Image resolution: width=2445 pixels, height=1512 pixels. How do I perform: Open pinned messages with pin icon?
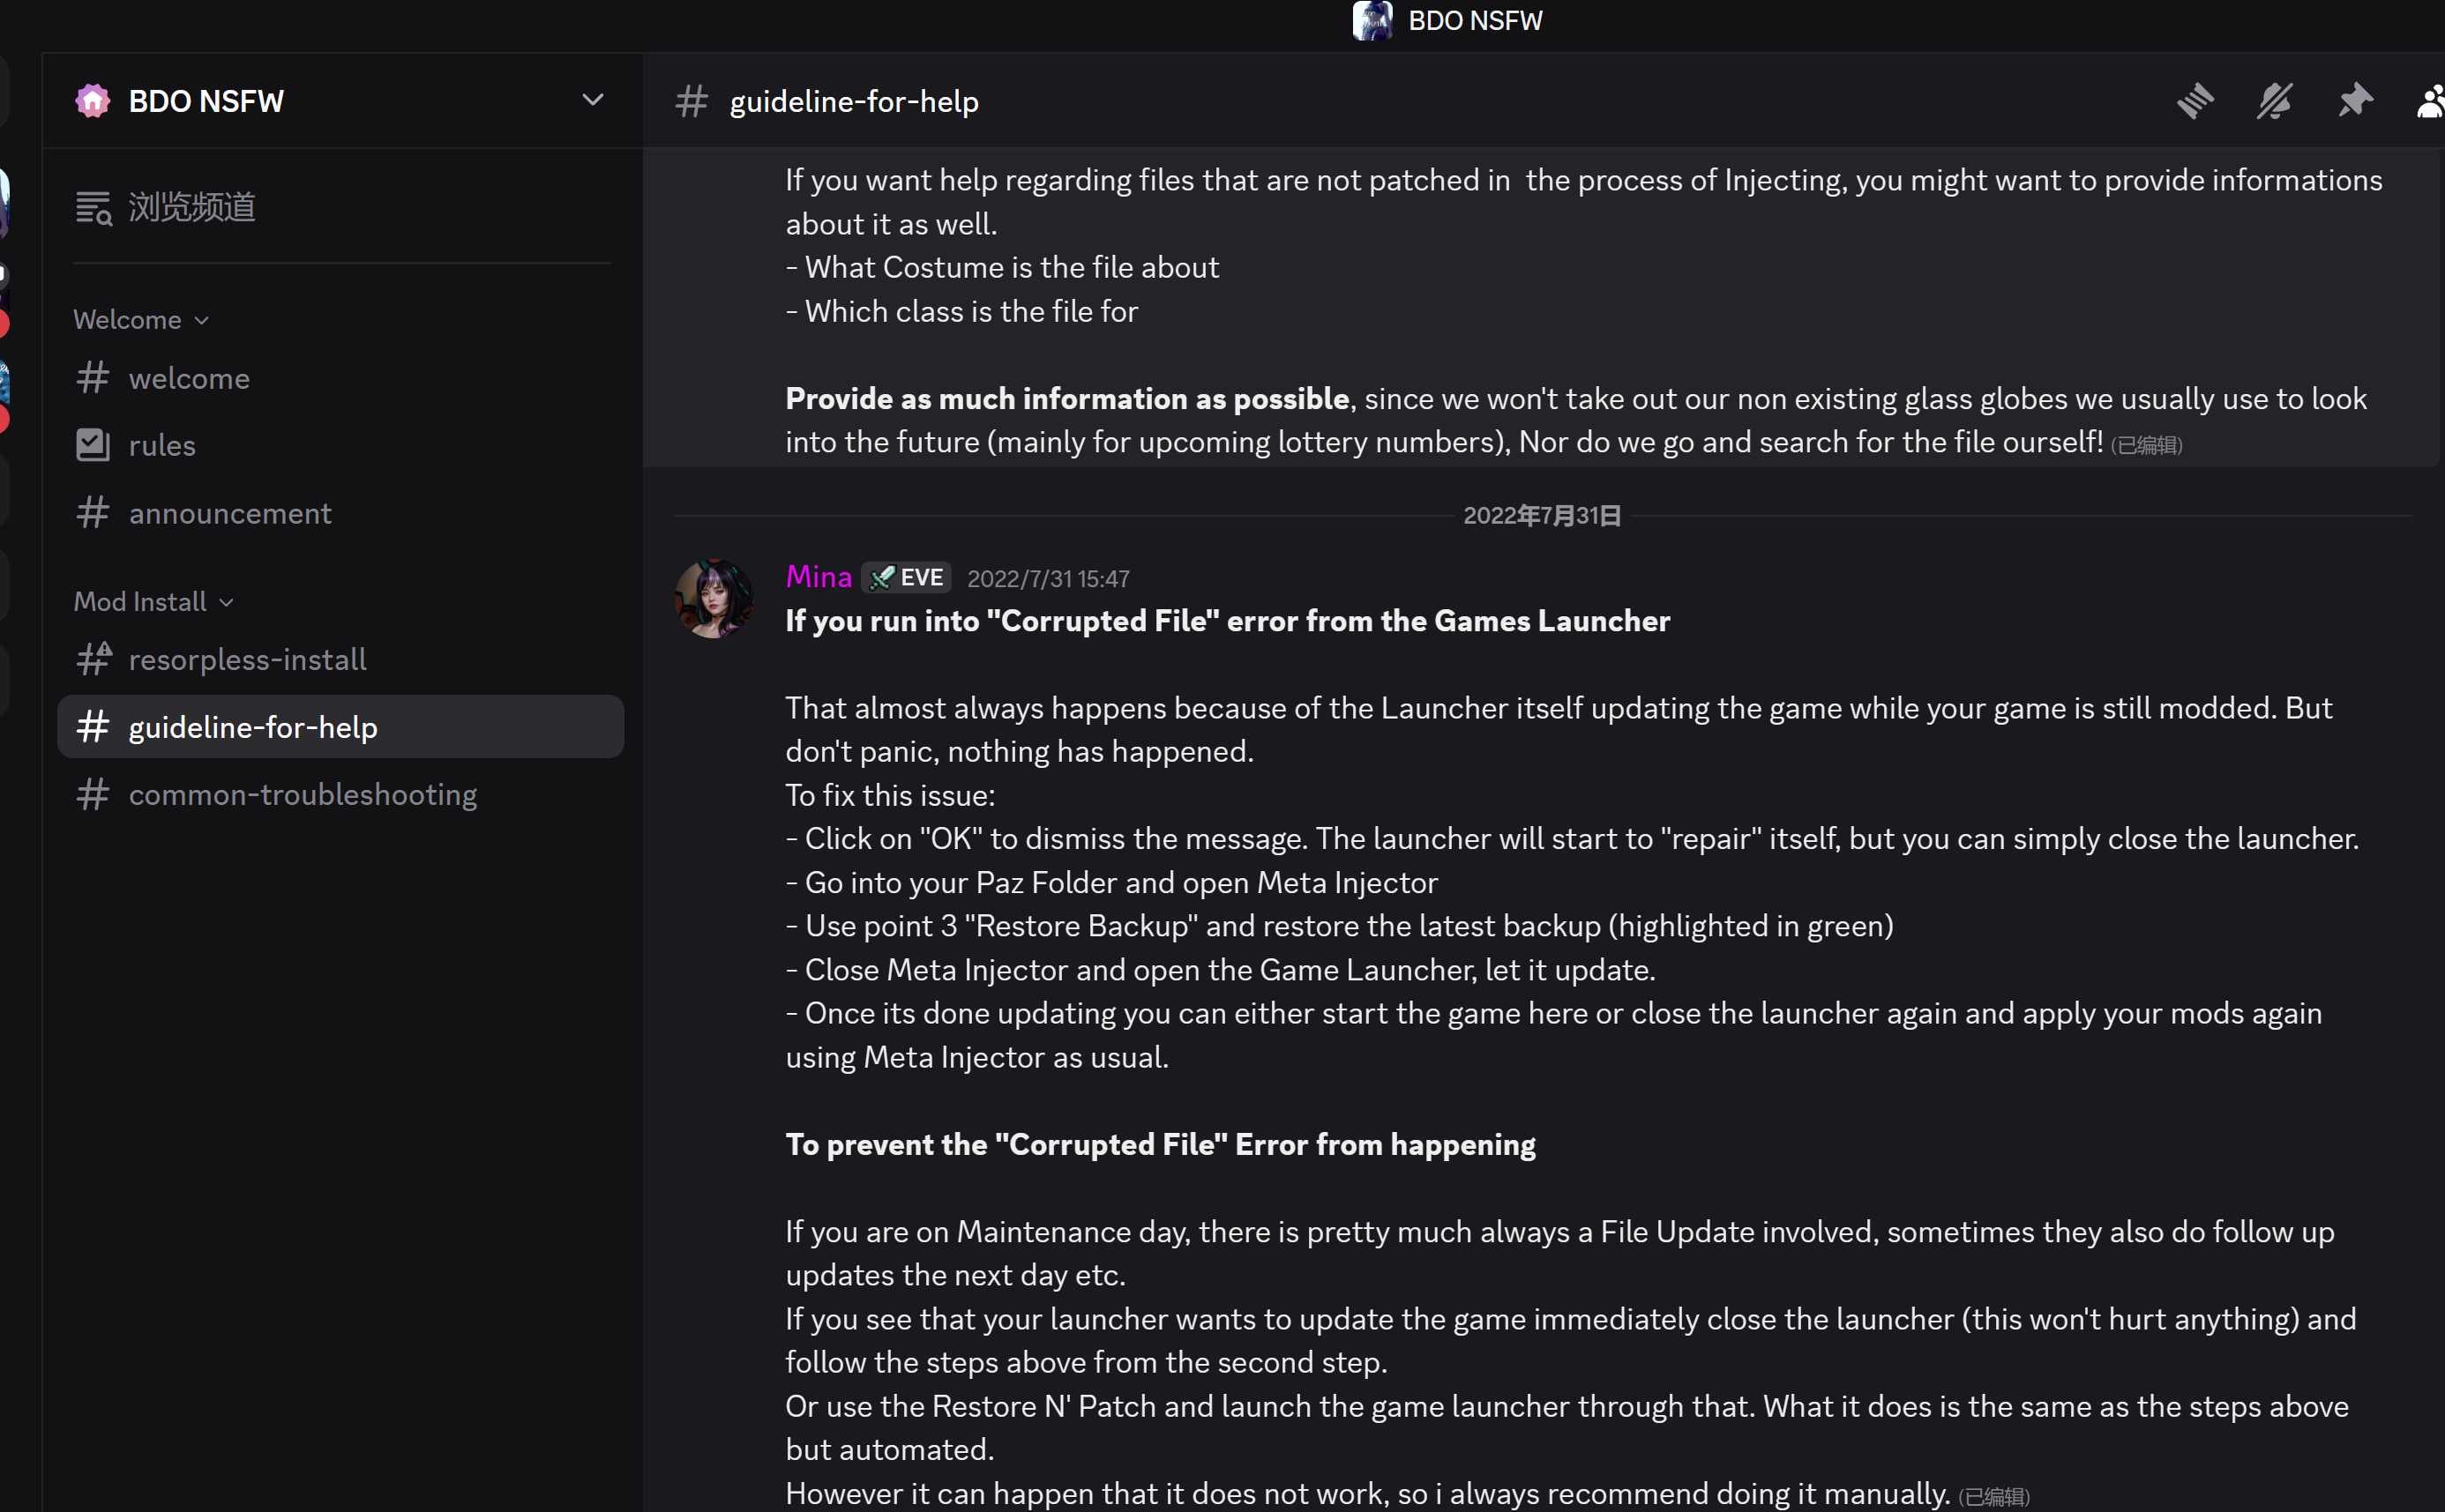click(x=2355, y=101)
